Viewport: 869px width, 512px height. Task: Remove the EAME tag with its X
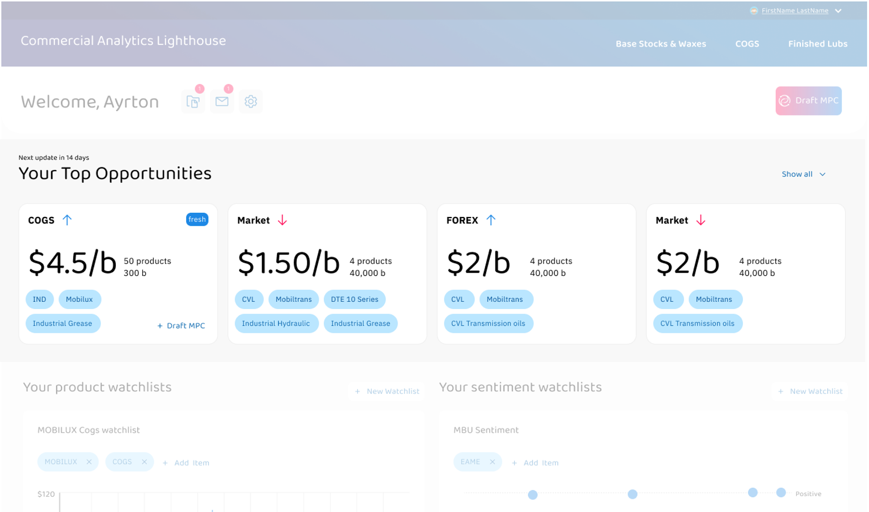pyautogui.click(x=492, y=462)
